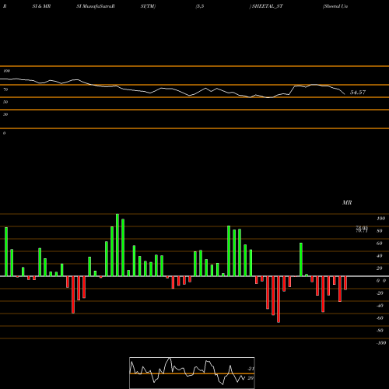Viewport: 389px width, 389px height.
Task: Select the SHEETAL_ST symbol text in header
Action: tap(268, 6)
